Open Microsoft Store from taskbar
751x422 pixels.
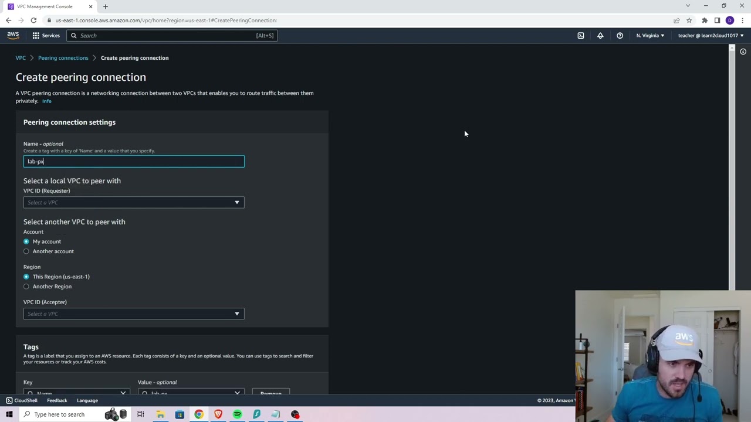tap(180, 414)
